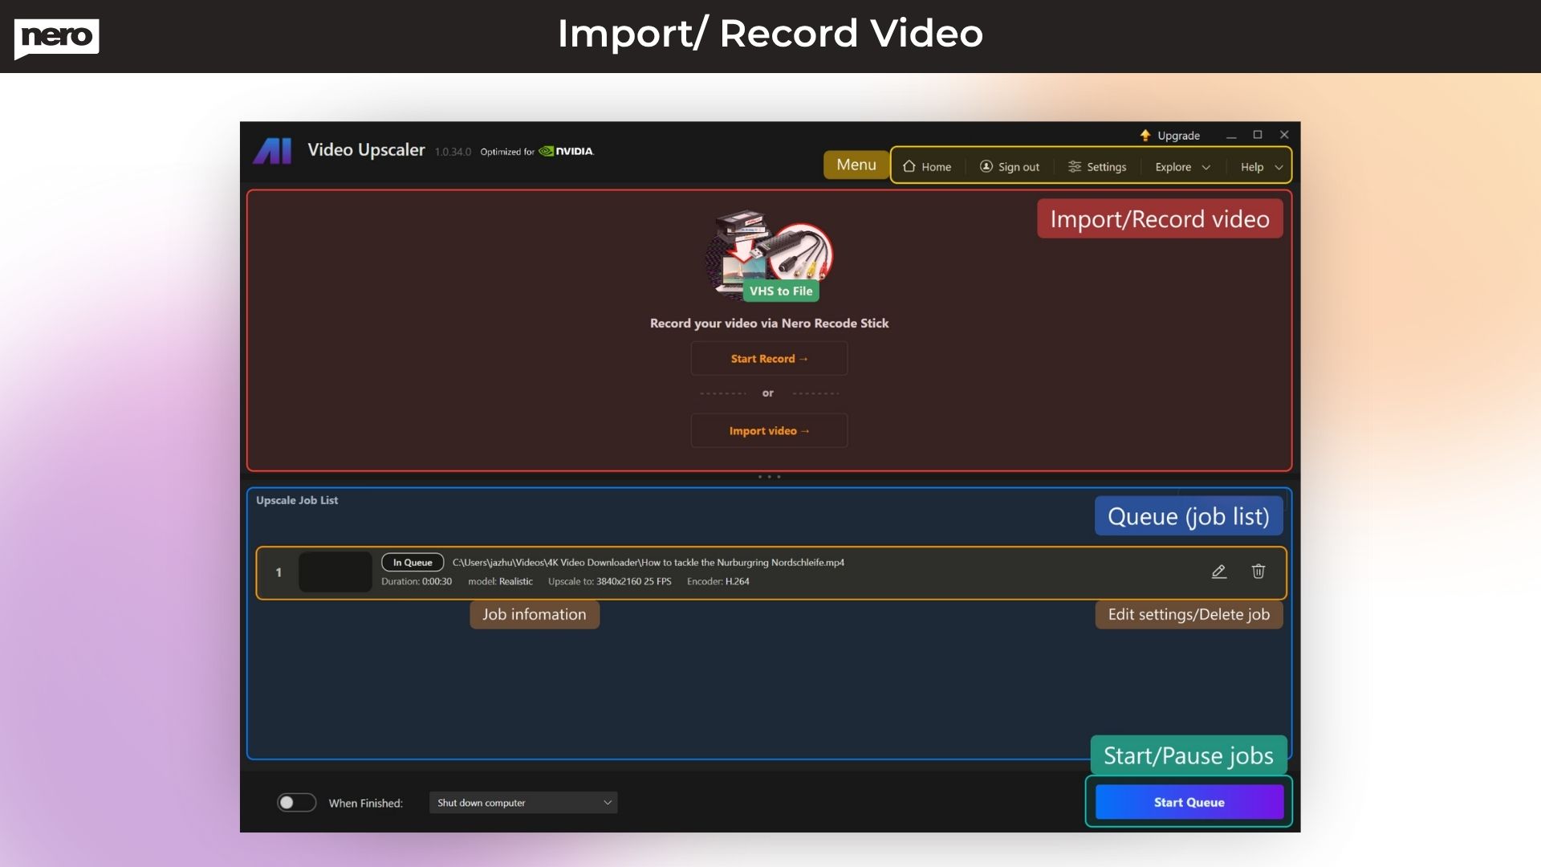Click Start Record to record video

point(768,358)
